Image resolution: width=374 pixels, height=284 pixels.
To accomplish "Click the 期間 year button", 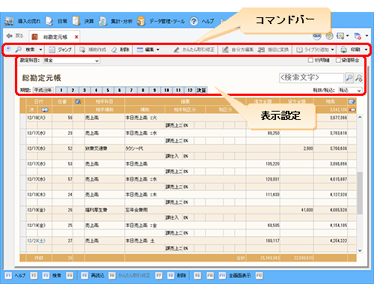I will tap(43, 90).
